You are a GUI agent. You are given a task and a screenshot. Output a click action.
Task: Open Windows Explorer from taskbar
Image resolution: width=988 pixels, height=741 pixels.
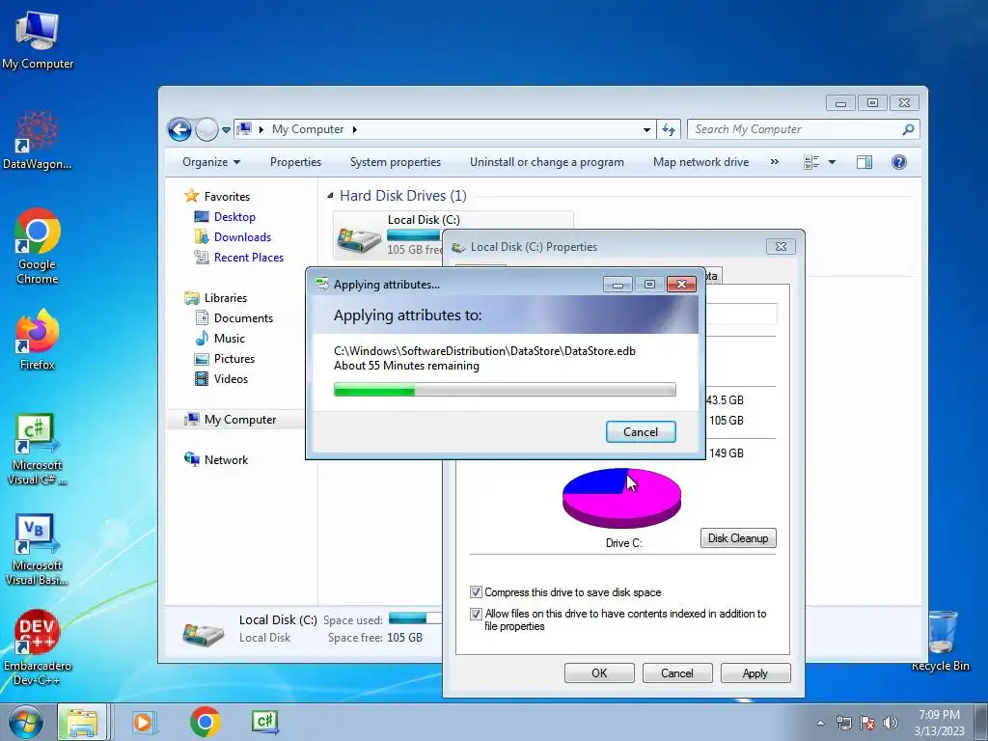click(83, 722)
